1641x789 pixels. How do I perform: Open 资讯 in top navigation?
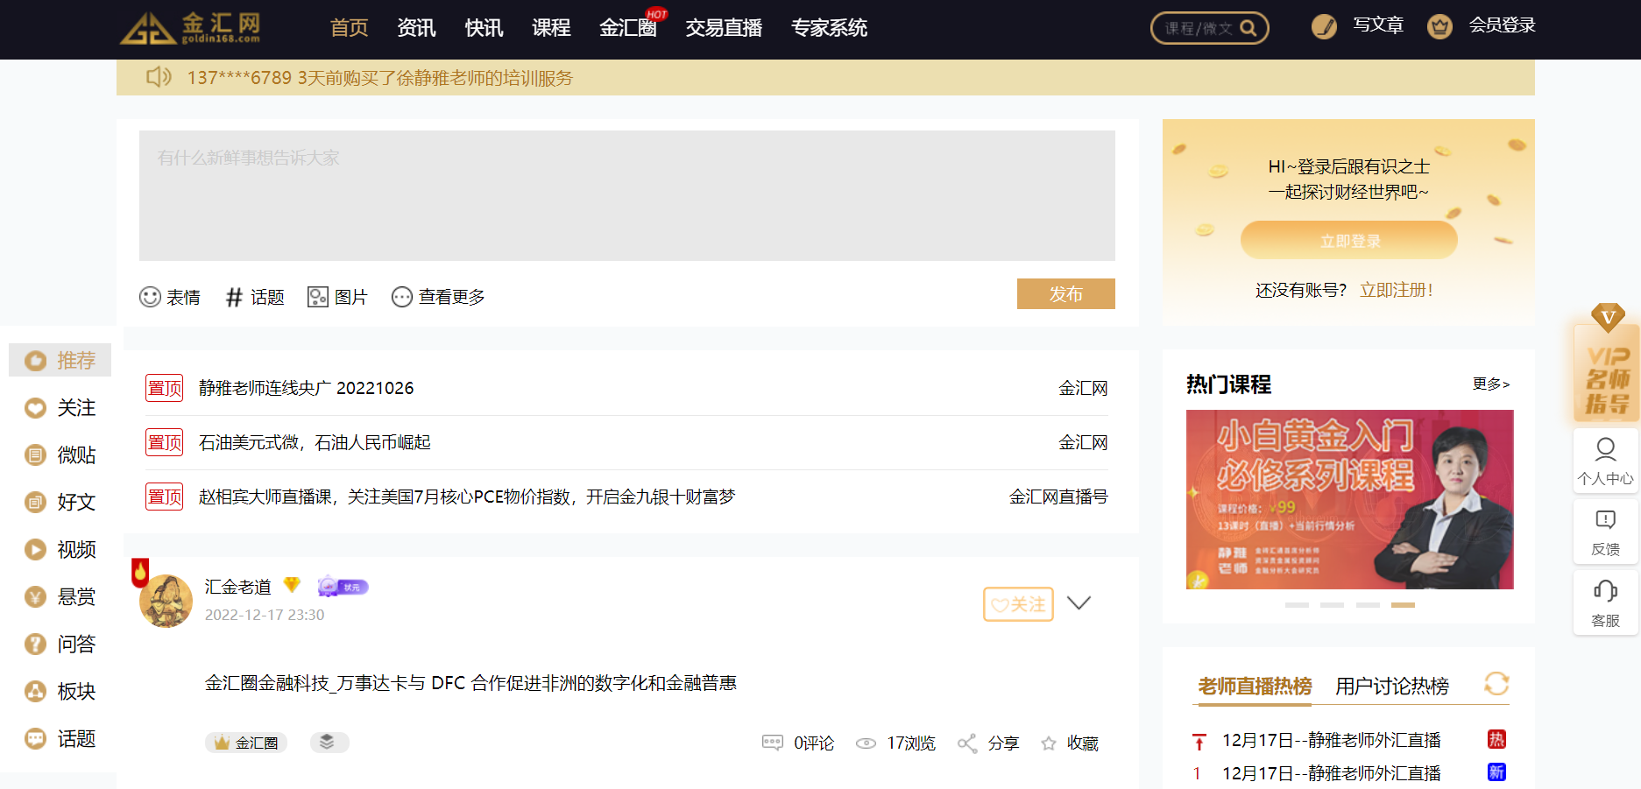[416, 28]
